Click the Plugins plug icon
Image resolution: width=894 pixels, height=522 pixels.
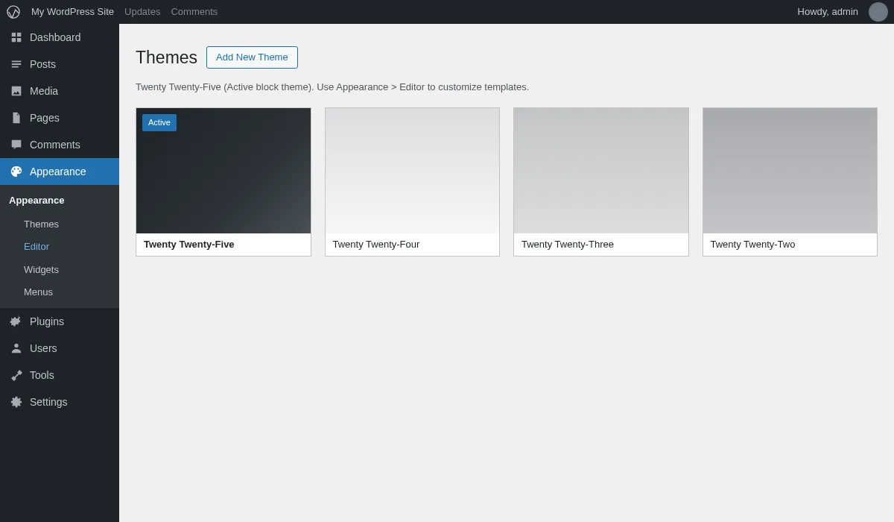16,321
